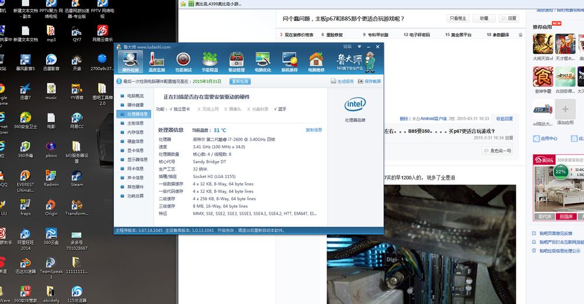This screenshot has height=304, width=584.
Task: Click the Socket H2 (LGA 1155) value
Action: [x=214, y=176]
